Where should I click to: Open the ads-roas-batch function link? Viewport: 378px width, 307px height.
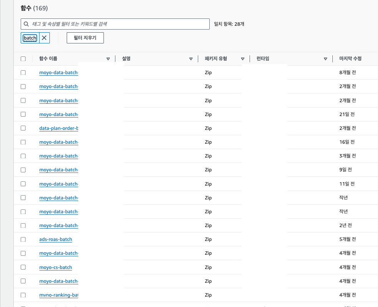tap(56, 239)
